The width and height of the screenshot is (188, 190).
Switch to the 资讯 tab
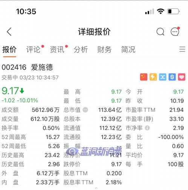(x=57, y=49)
